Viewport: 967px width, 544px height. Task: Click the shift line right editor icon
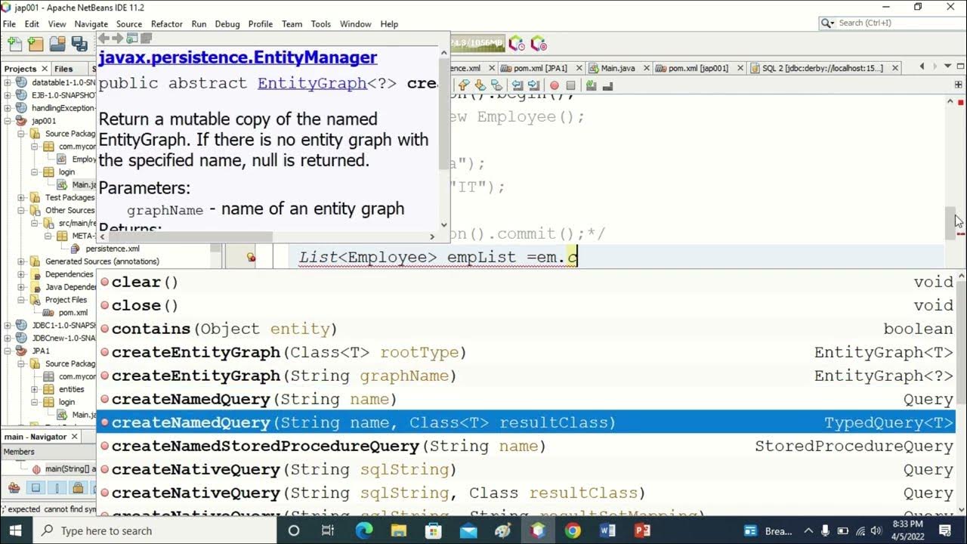pos(533,85)
